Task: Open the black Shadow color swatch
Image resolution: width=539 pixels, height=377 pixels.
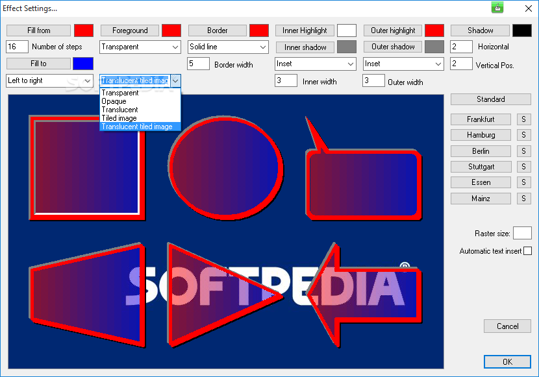Action: pyautogui.click(x=522, y=30)
